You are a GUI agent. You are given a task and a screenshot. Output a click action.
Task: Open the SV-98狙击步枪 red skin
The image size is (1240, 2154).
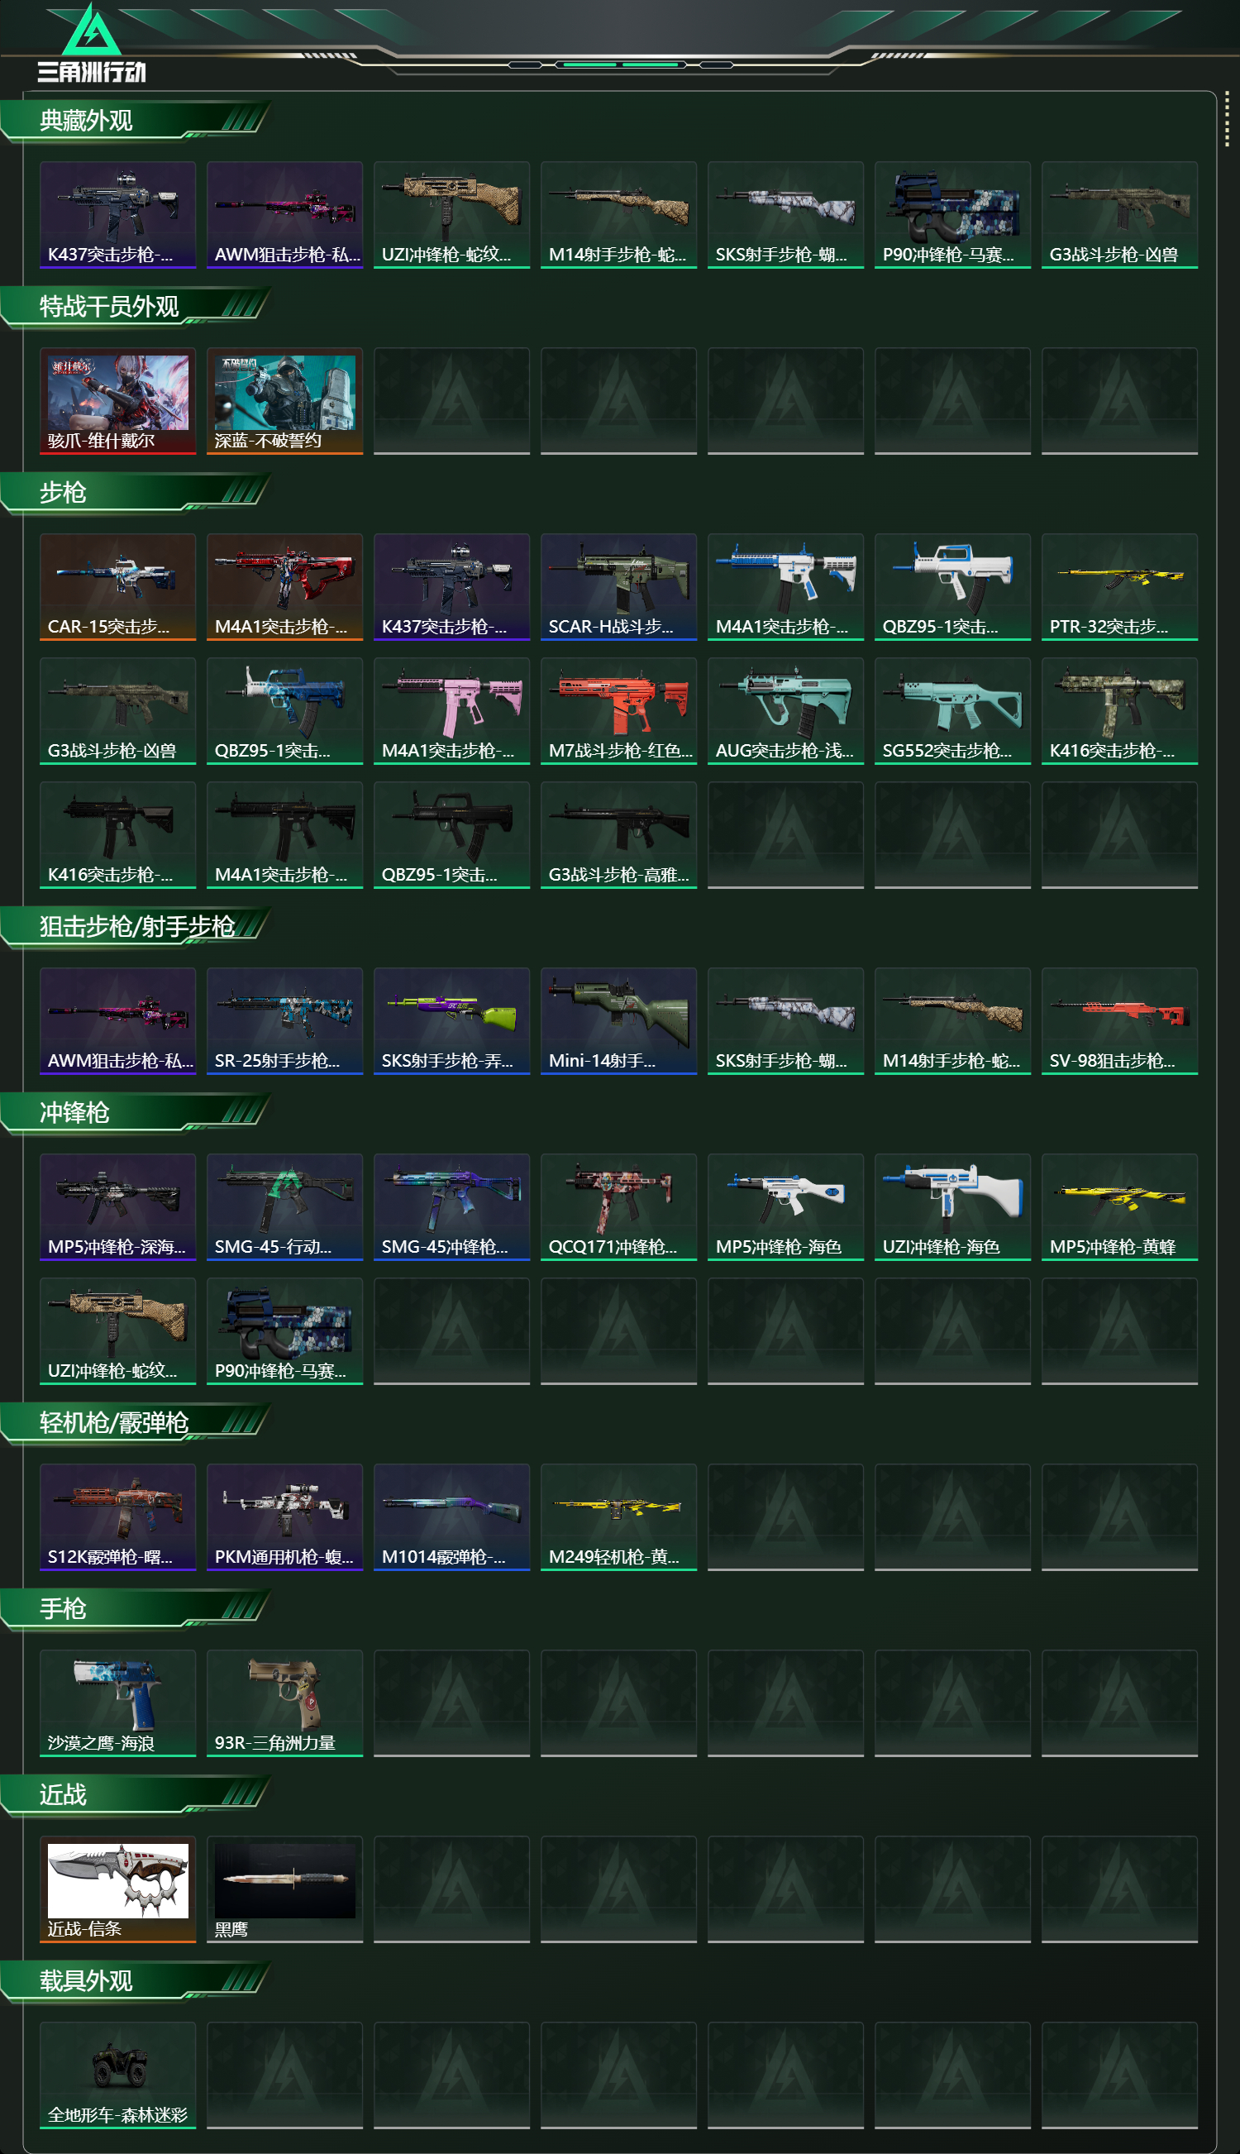tap(1119, 1020)
